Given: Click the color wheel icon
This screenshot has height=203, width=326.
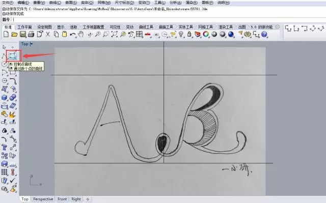Looking at the screenshot, I should (206, 34).
